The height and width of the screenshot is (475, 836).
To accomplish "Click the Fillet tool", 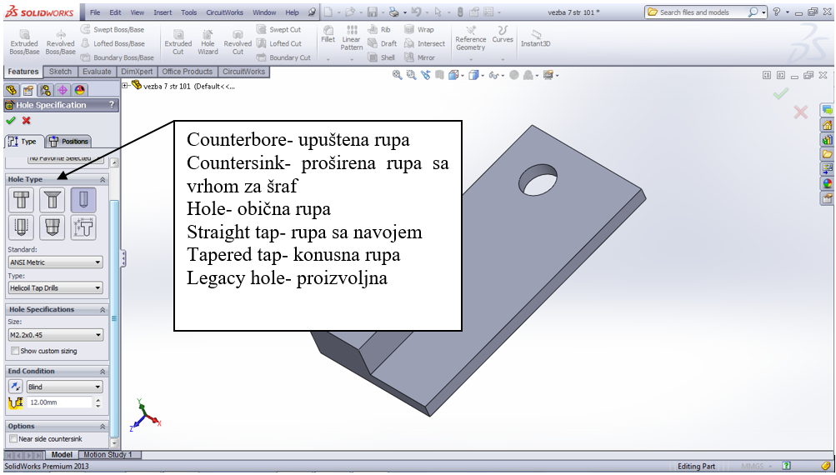I will 328,35.
